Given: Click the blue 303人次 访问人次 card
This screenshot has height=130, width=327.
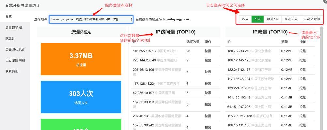Looking at the screenshot, I should coord(81,97).
